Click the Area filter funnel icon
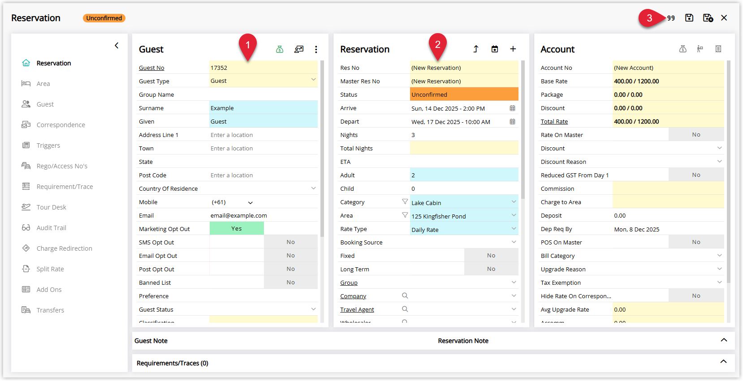The width and height of the screenshot is (743, 381). 405,215
